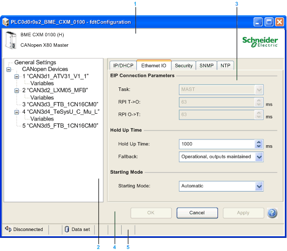The height and width of the screenshot is (251, 287).
Task: Click the Cancel button
Action: (197, 213)
